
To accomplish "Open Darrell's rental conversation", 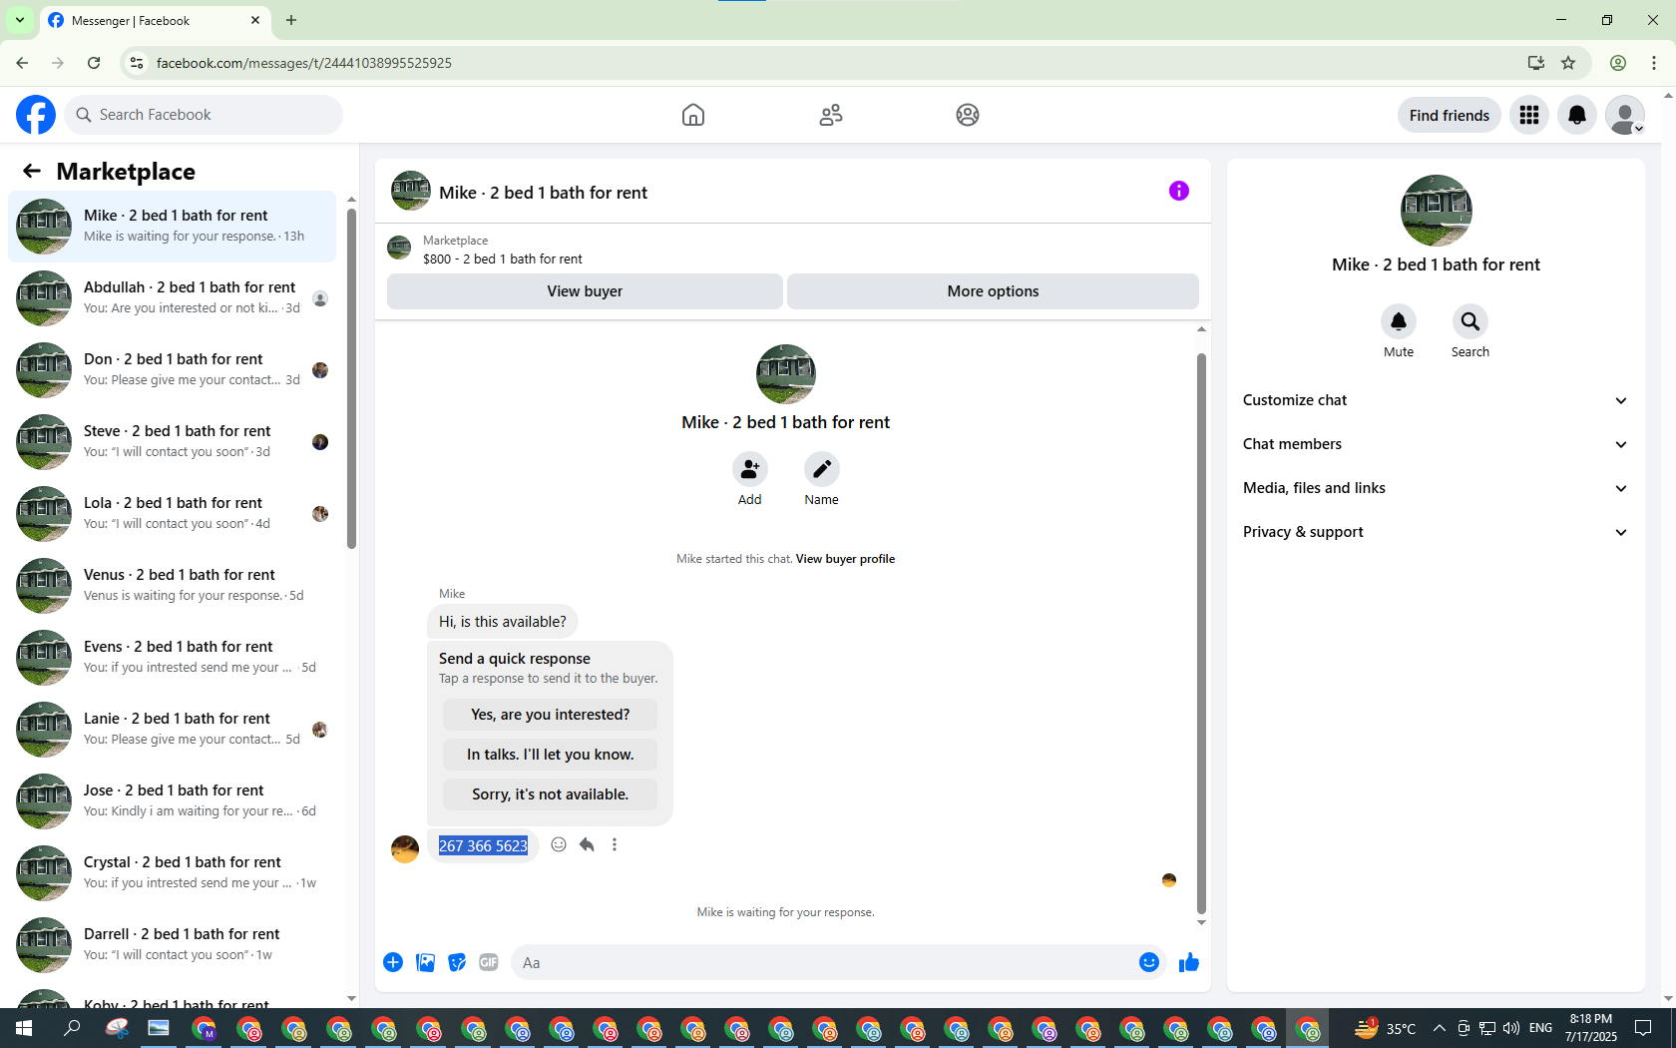I will (173, 945).
